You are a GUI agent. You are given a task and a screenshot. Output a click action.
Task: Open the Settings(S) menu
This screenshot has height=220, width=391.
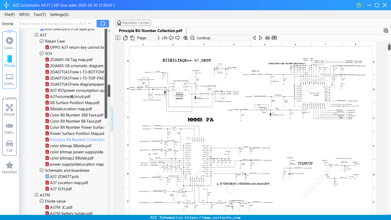coord(59,15)
